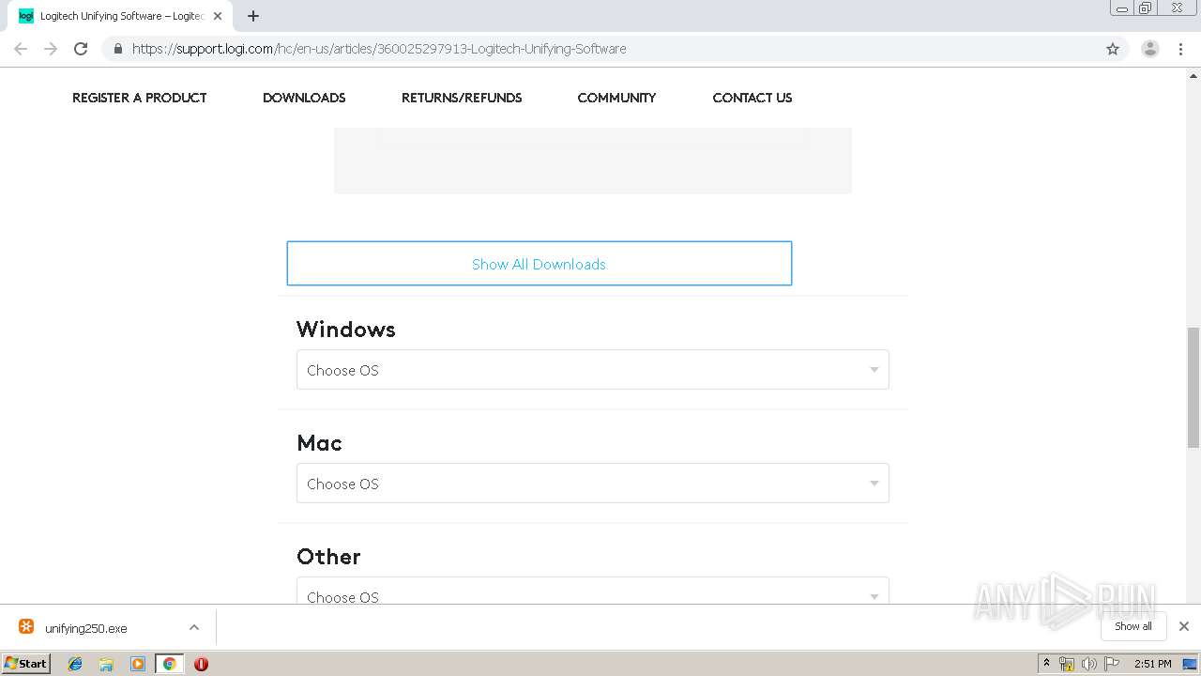Click the Mac section heading
This screenshot has width=1201, height=676.
319,443
